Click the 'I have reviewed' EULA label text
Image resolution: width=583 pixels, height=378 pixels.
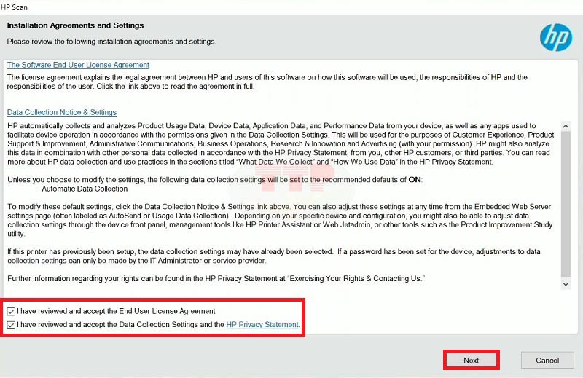[x=117, y=312]
